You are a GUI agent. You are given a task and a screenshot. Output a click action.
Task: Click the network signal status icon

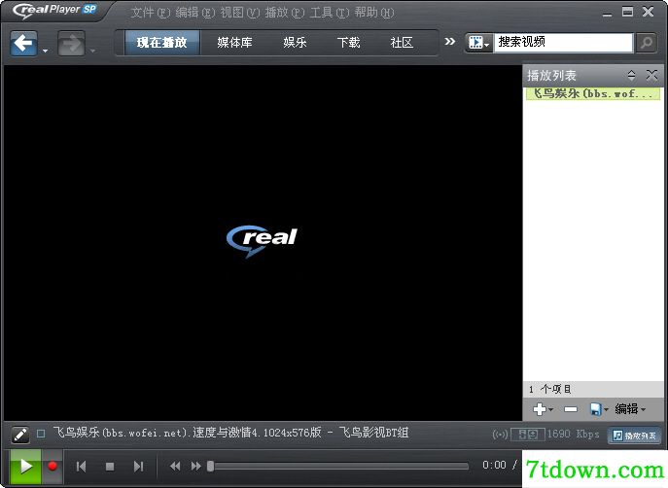pos(500,435)
